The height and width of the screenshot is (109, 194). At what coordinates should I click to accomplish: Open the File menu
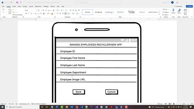3,6
